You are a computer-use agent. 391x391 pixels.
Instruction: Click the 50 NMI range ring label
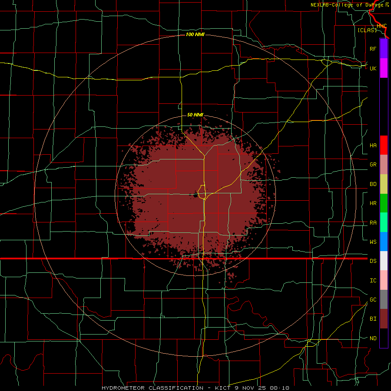pos(195,115)
